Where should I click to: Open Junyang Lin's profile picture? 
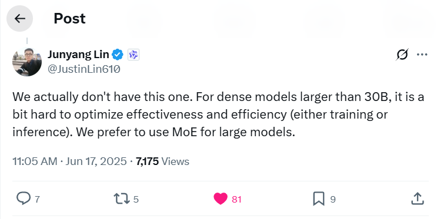[x=27, y=62]
